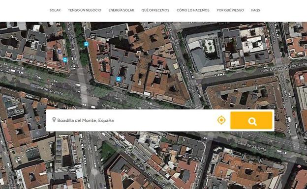This screenshot has height=189, width=307.
Task: Click the Calle de Serrano Anguita street label
Action: [149, 174]
